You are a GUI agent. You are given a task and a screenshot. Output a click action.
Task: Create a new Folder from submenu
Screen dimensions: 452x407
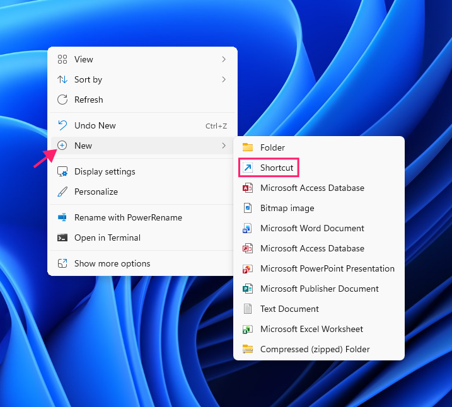(x=319, y=147)
